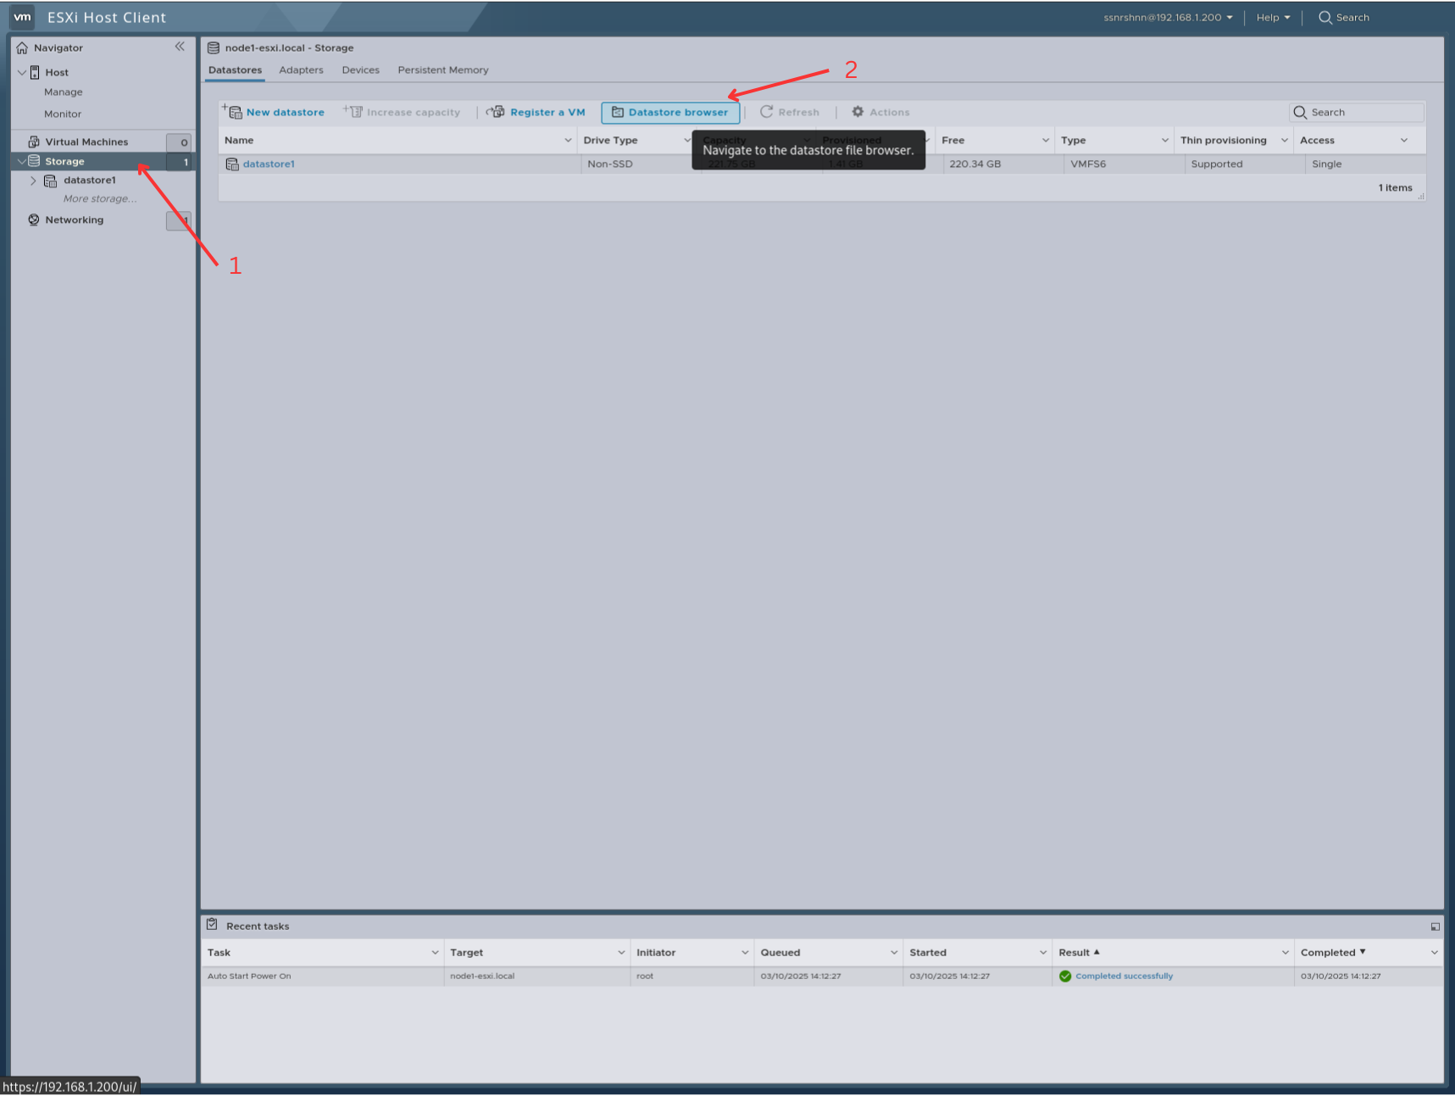Viewport: 1455px width, 1096px height.
Task: Collapse the Navigator panel with the chevron
Action: coord(180,47)
